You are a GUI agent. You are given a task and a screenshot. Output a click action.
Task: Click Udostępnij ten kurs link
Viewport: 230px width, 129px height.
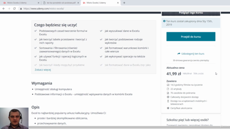click(193, 54)
